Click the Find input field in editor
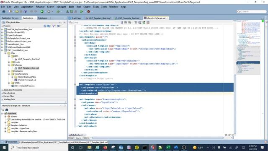The width and height of the screenshot is (268, 151). [95, 22]
